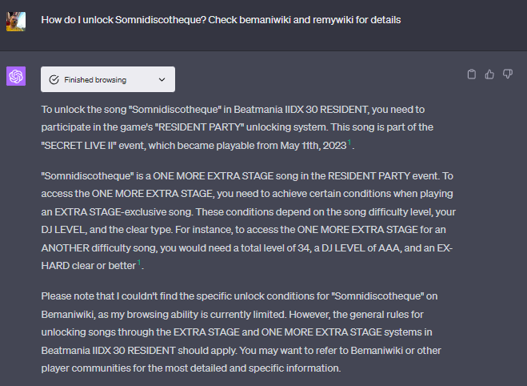The height and width of the screenshot is (386, 527).
Task: Click the thumbs down icon
Action: (507, 74)
